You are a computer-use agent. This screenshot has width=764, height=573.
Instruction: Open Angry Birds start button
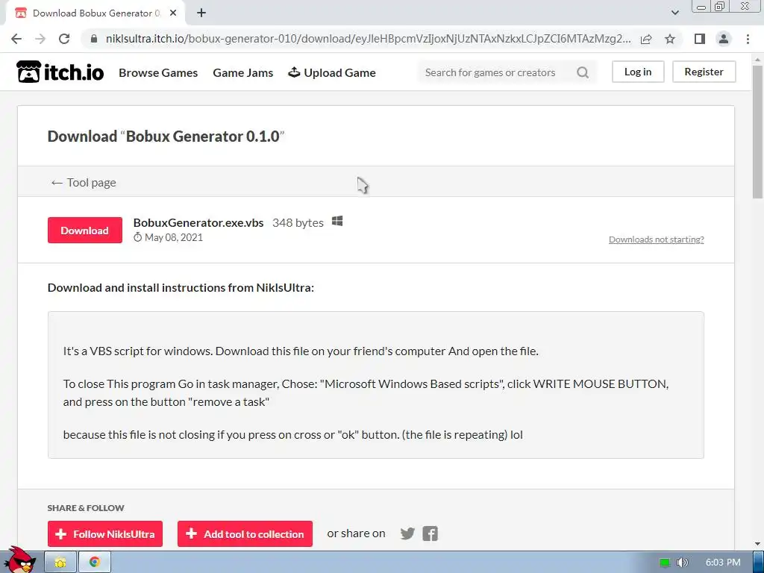pos(20,560)
